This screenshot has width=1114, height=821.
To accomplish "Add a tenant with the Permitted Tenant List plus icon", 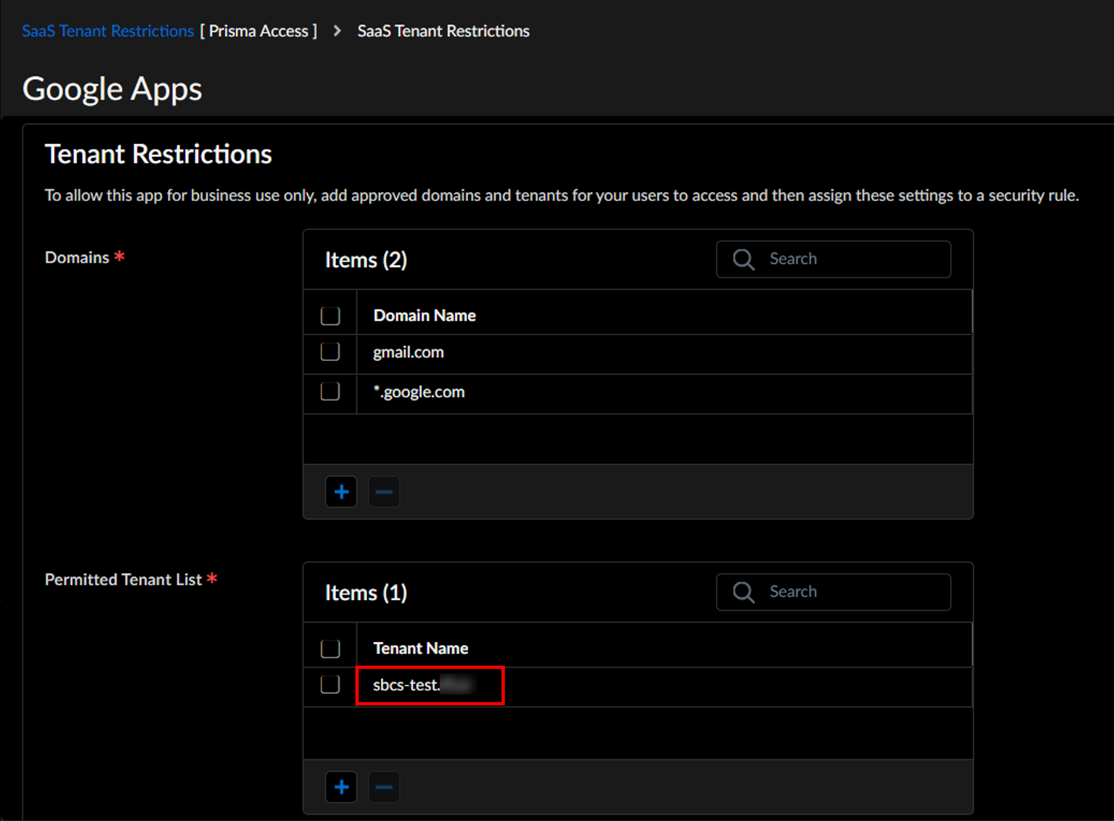I will click(341, 787).
